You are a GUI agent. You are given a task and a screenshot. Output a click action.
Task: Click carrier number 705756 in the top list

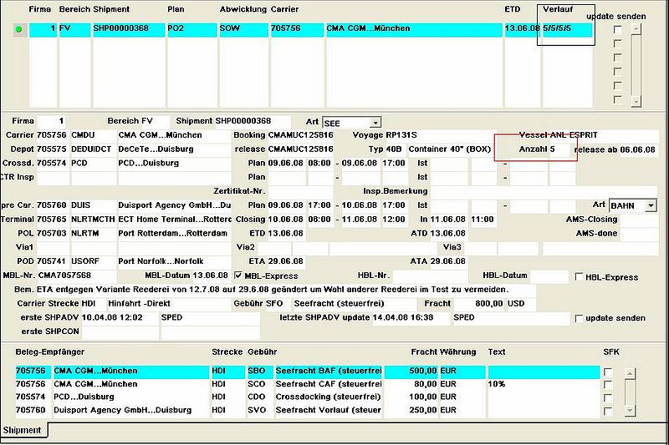point(297,28)
